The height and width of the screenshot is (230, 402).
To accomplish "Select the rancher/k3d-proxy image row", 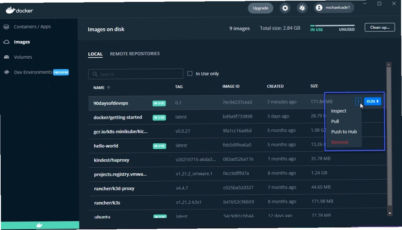I will [x=238, y=188].
